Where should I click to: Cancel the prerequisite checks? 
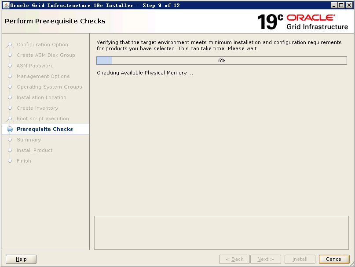coord(334,259)
